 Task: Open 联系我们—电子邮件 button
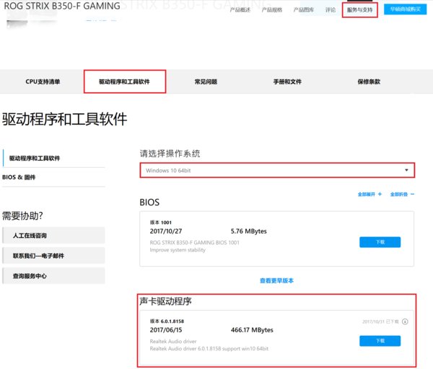pos(53,256)
